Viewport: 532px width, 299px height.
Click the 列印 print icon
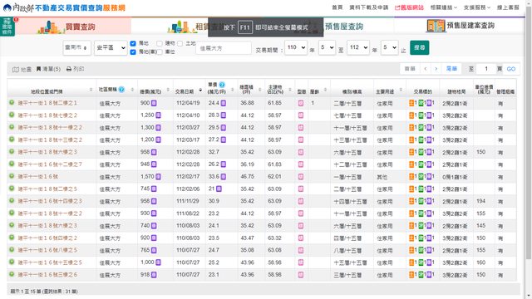(69, 69)
